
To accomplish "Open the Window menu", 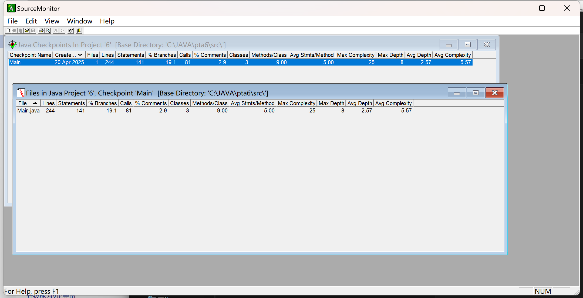I will pos(79,21).
